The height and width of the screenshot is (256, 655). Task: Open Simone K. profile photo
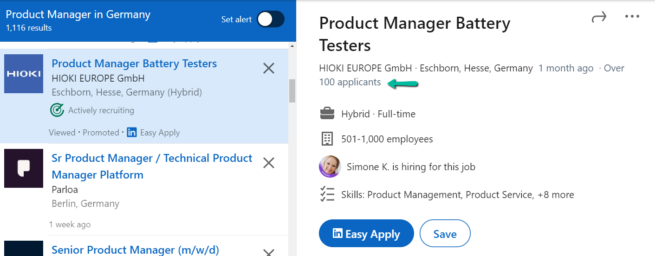(330, 166)
